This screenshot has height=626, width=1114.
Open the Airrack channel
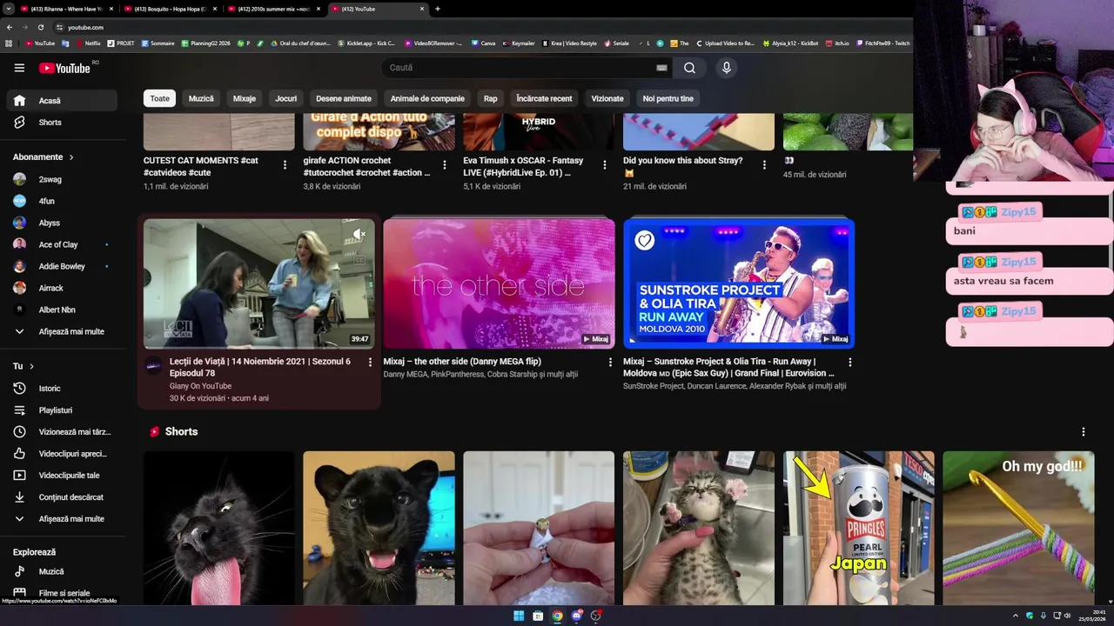point(61,288)
